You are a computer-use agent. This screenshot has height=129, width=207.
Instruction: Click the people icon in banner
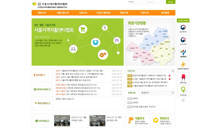click(x=73, y=49)
